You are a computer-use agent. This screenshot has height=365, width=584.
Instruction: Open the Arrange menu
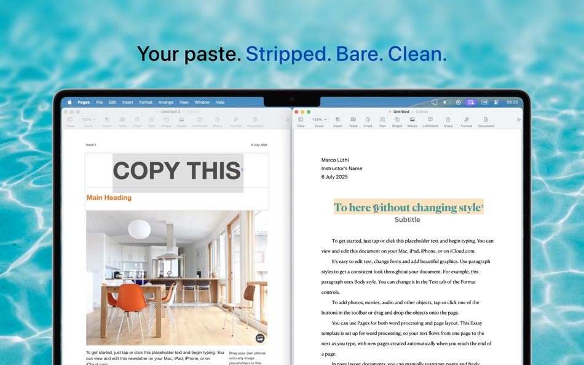tap(165, 102)
